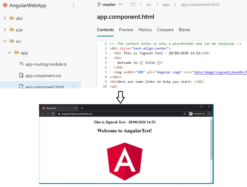Image resolution: width=247 pixels, height=187 pixels.
Task: Switch to the Blame tab
Action: [x=184, y=30]
